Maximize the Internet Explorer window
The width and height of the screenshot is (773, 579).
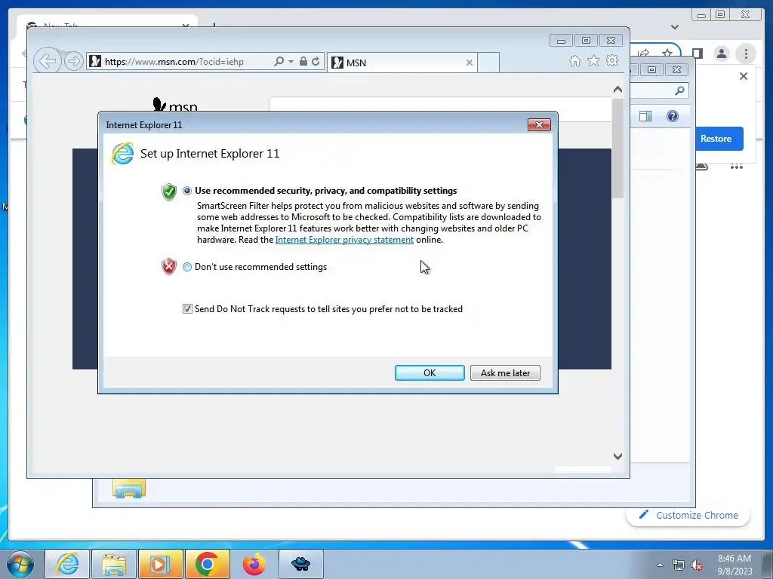(x=586, y=41)
